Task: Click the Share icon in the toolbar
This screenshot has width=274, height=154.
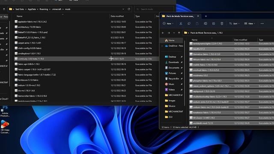Action: [x=214, y=24]
